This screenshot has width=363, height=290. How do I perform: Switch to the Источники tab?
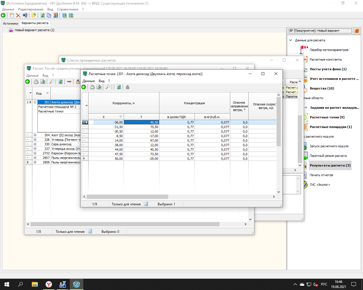click(10, 24)
